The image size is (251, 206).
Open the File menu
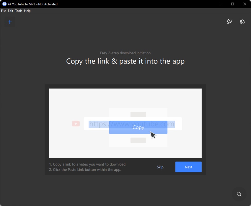coord(3,11)
